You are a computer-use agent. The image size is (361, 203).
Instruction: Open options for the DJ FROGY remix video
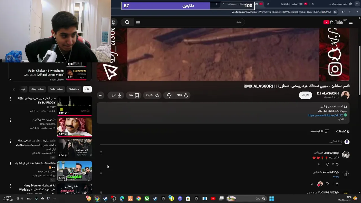point(10,99)
